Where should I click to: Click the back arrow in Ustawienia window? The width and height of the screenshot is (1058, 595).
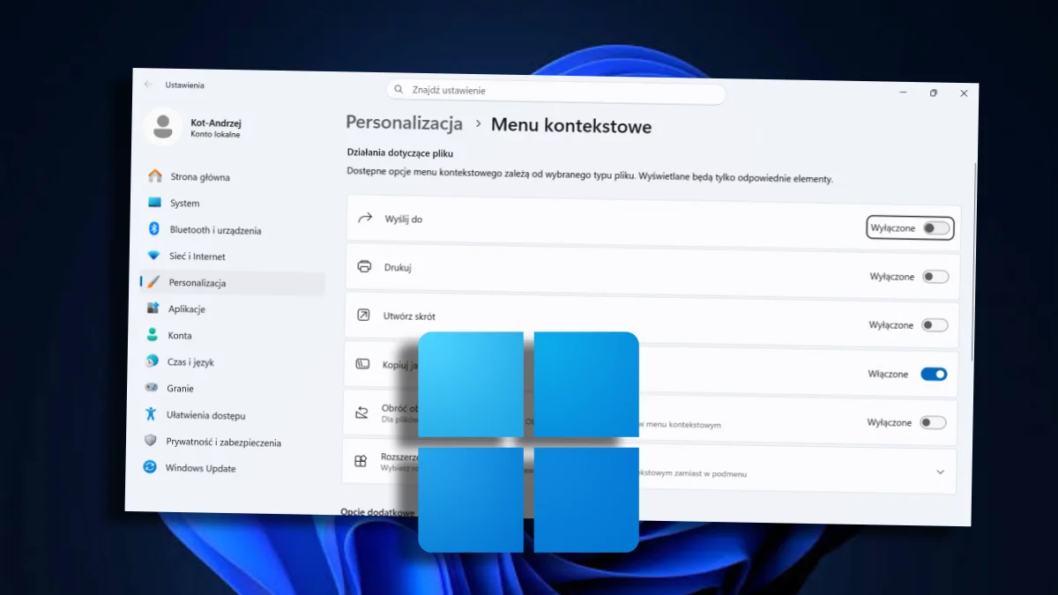pyautogui.click(x=148, y=84)
